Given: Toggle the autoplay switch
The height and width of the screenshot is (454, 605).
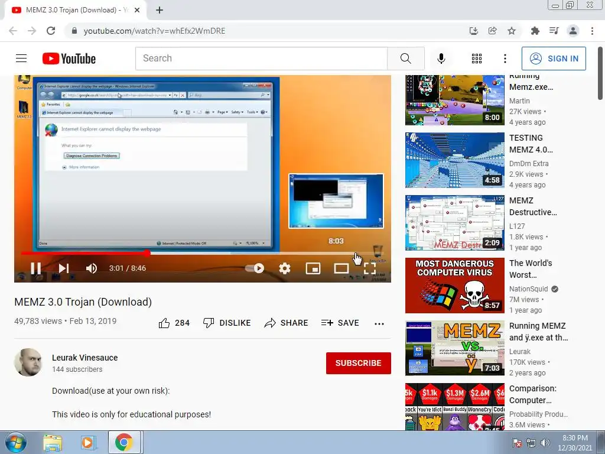Looking at the screenshot, I should click(255, 268).
